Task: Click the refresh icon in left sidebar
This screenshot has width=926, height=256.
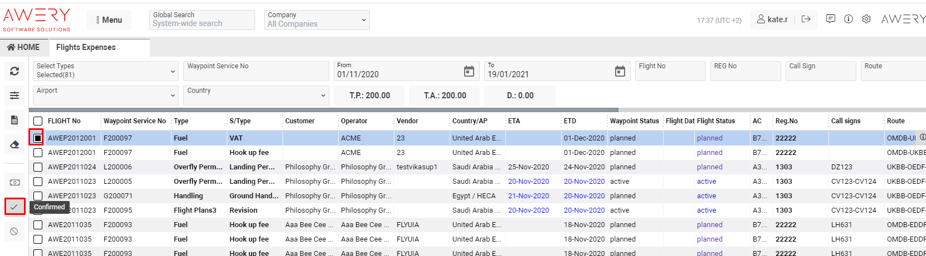Action: (14, 71)
